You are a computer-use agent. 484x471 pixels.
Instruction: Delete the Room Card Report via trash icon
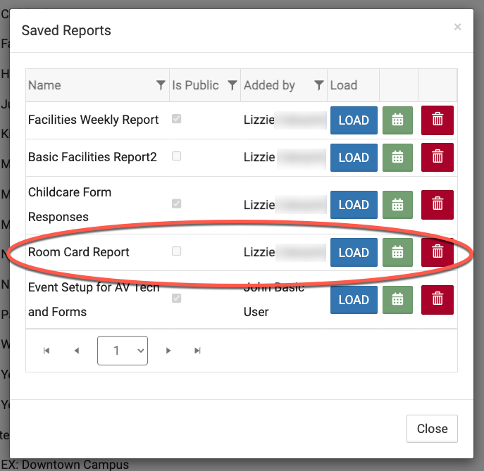pyautogui.click(x=437, y=253)
